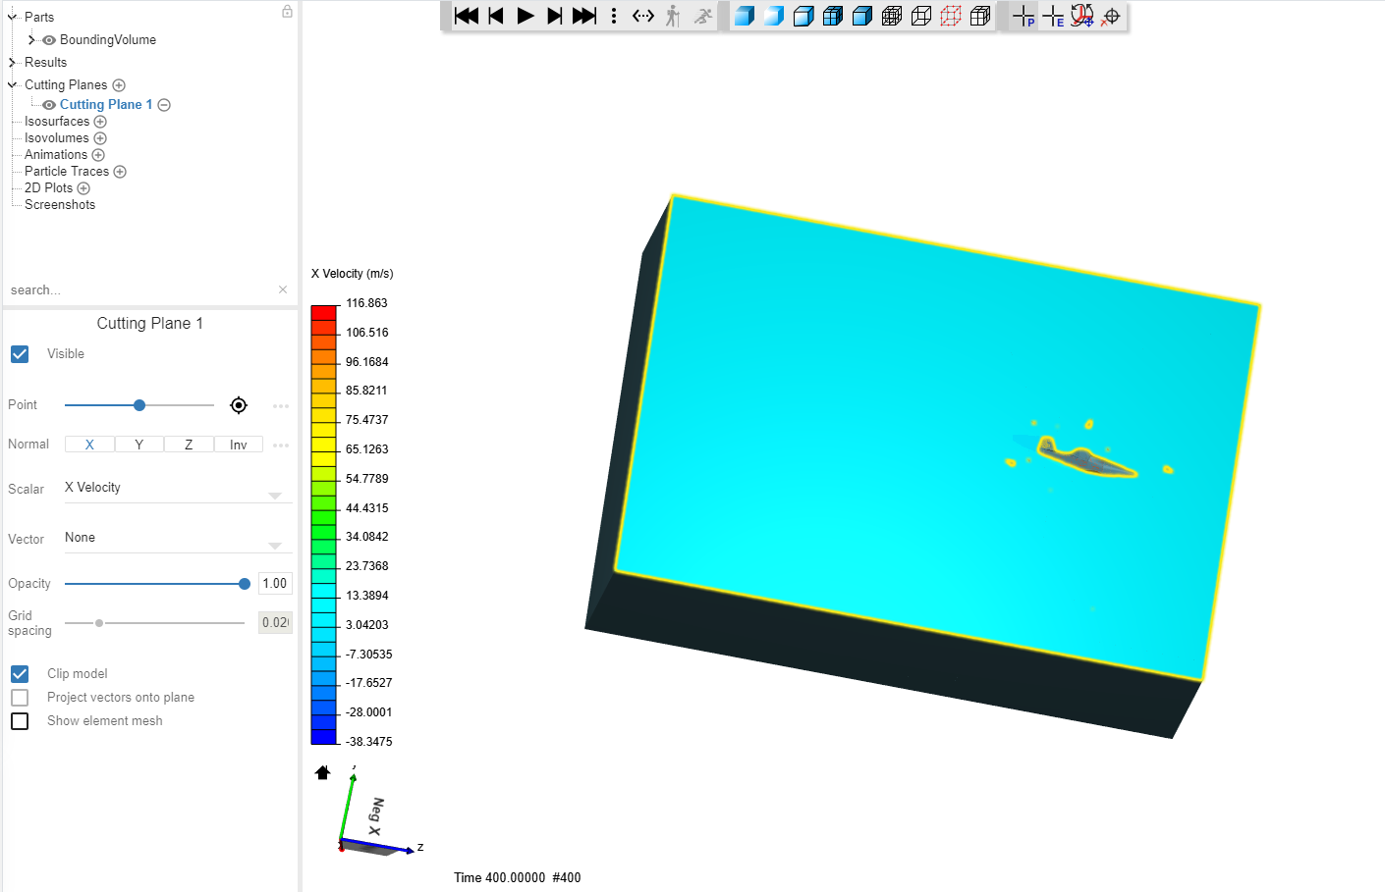
Task: Open more options beside Normal buttons
Action: tap(281, 446)
